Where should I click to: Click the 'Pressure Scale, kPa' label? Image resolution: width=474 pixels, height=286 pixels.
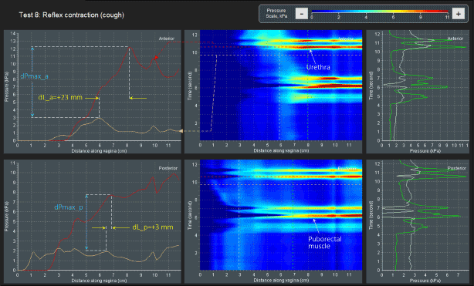(276, 13)
